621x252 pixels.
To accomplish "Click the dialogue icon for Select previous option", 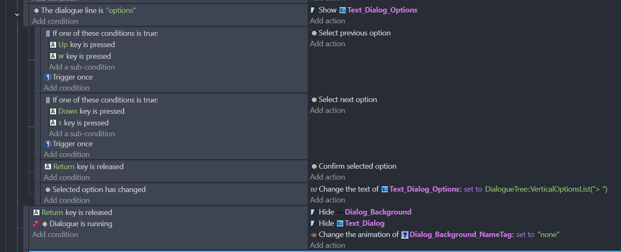I will (314, 33).
